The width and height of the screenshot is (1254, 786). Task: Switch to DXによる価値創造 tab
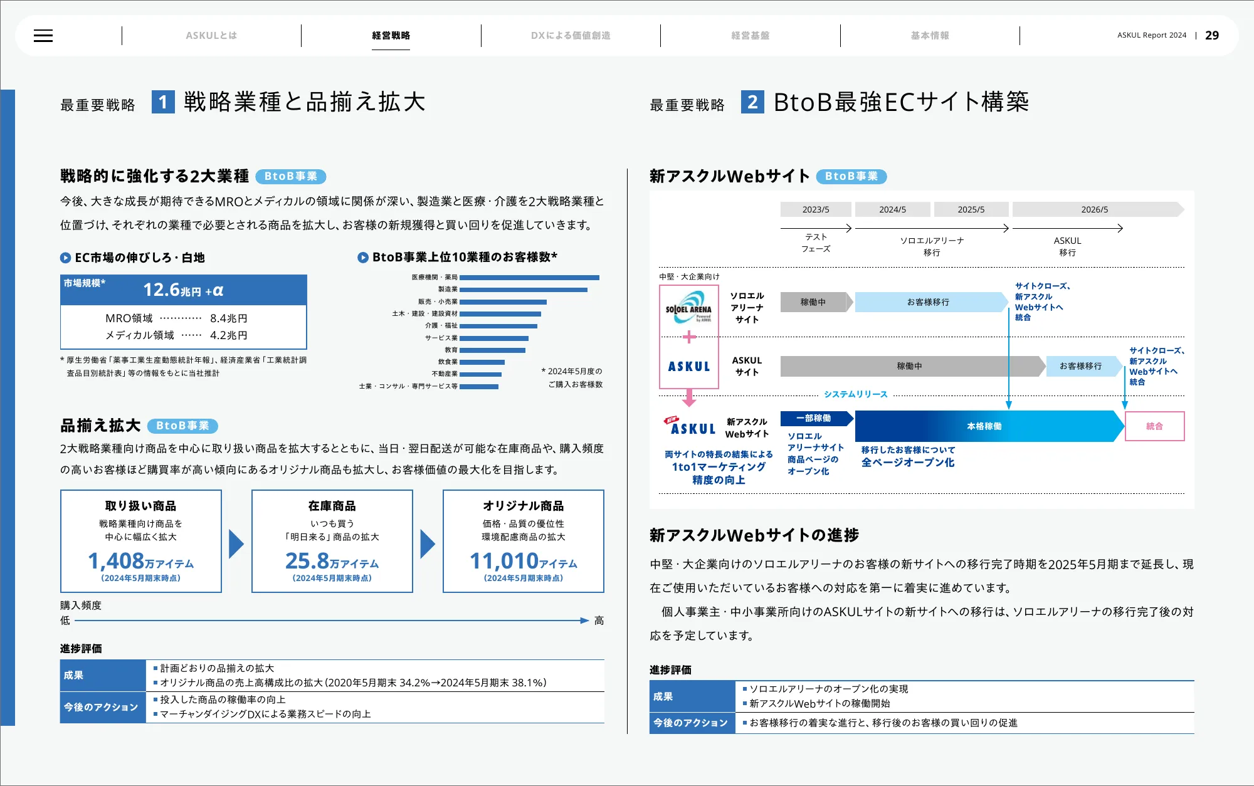(x=571, y=36)
